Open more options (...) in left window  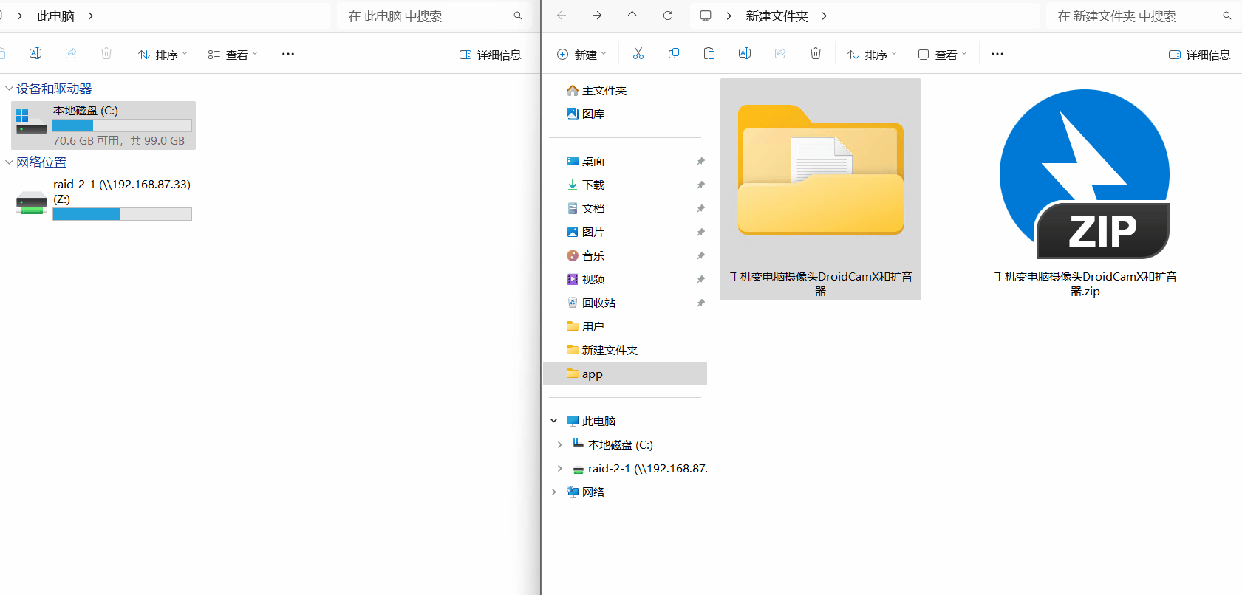[288, 54]
